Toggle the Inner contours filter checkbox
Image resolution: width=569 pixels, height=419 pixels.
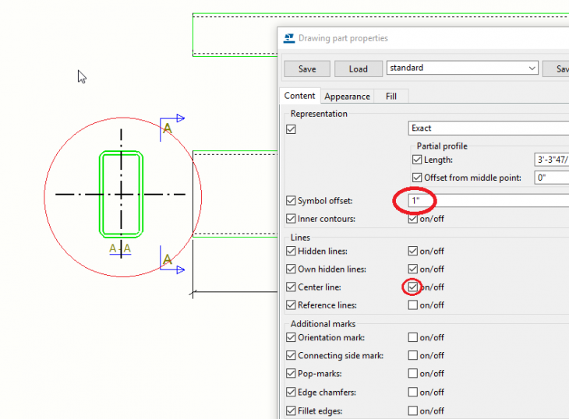click(x=291, y=219)
